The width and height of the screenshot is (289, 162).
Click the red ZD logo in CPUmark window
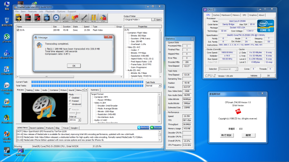238,111
